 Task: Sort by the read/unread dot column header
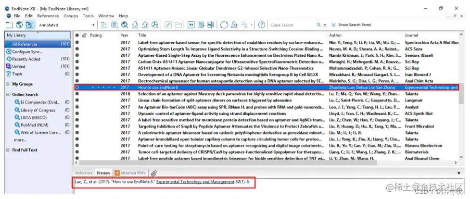pos(77,35)
